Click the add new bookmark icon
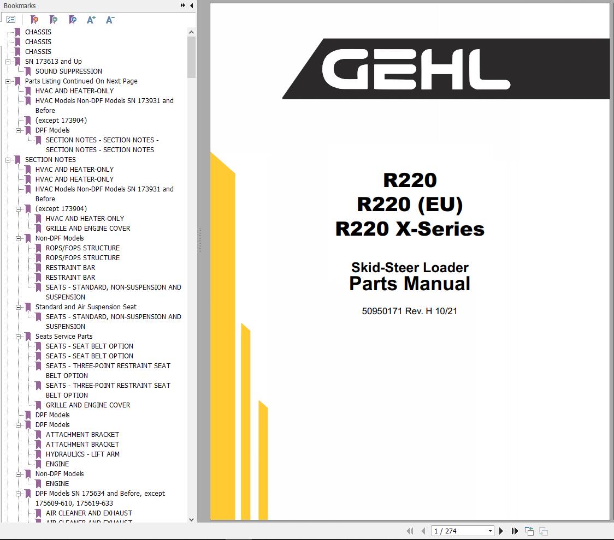The height and width of the screenshot is (540, 614). pos(54,20)
